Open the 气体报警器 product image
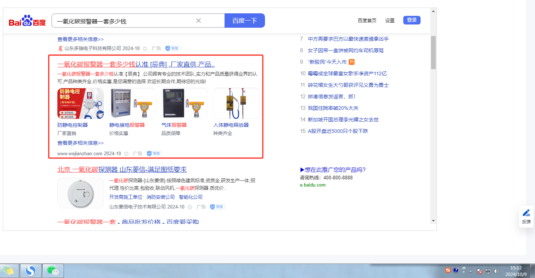Screen dimensions: 535x278 pos(184,103)
